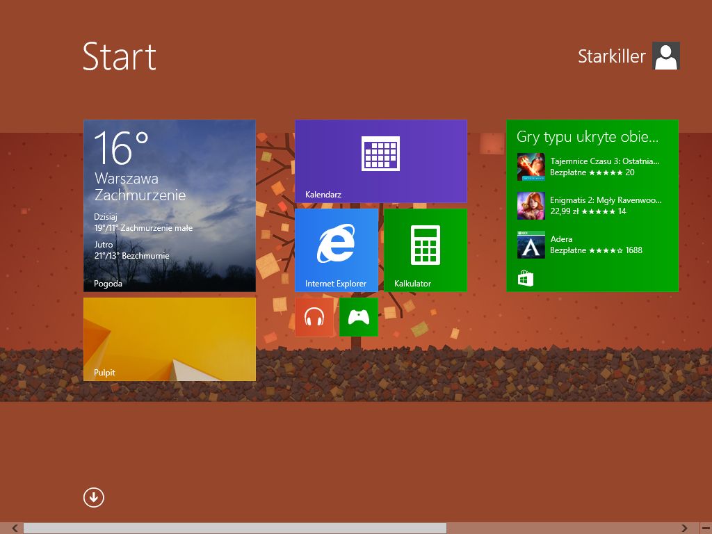This screenshot has height=534, width=712.
Task: Open the Pulpit desktop tile
Action: (170, 339)
